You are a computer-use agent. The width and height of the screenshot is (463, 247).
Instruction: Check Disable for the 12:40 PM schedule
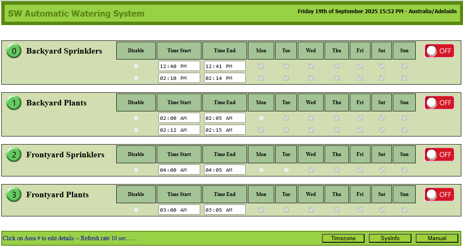pyautogui.click(x=136, y=66)
